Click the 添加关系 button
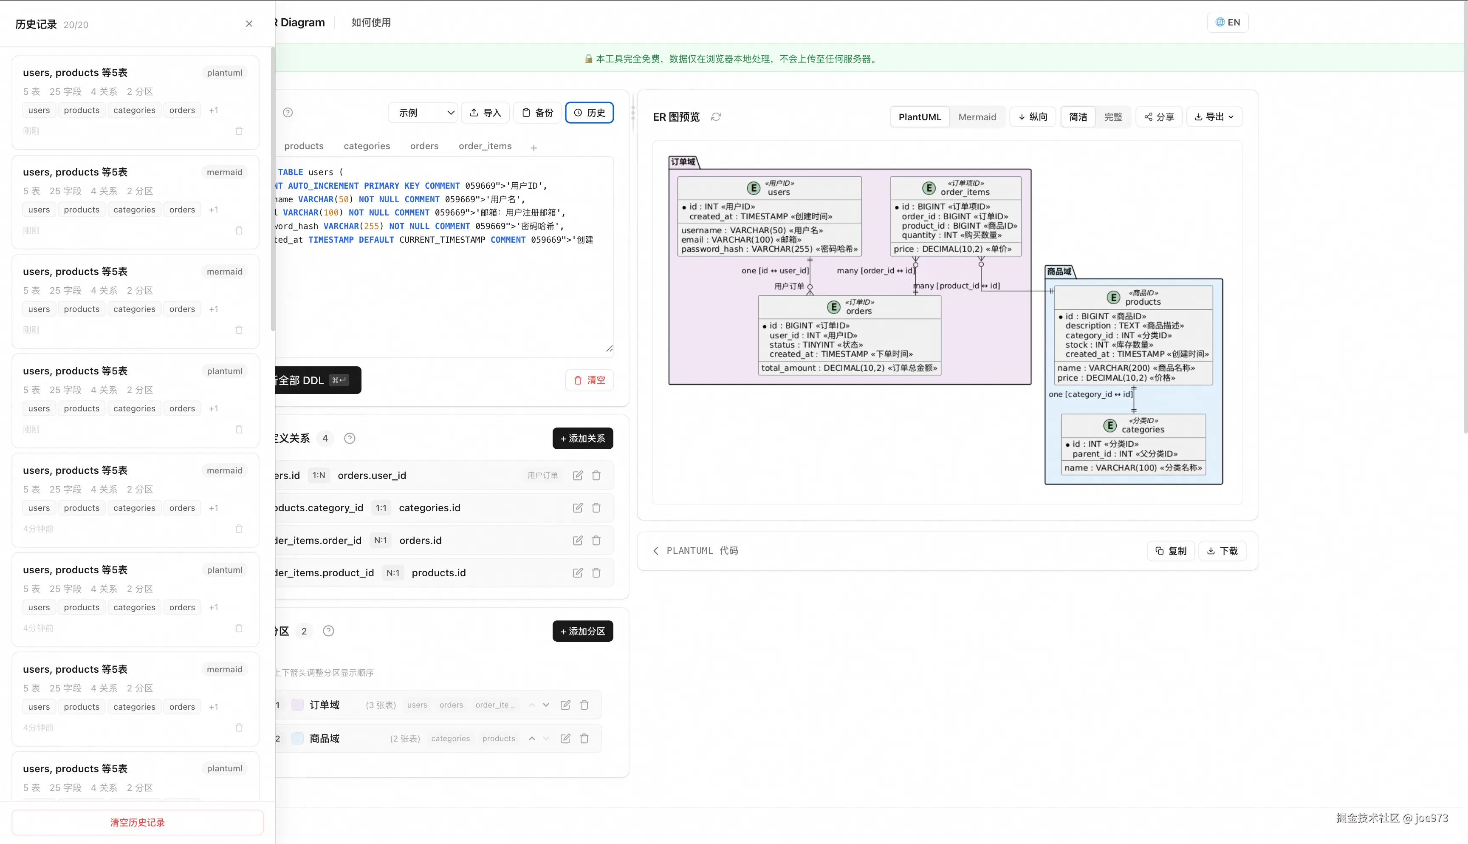The width and height of the screenshot is (1468, 844). (582, 438)
